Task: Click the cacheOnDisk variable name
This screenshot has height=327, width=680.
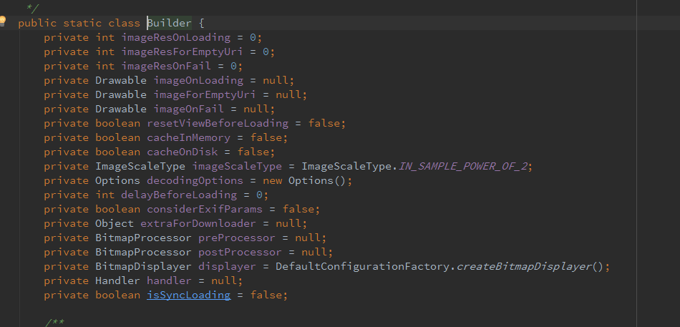Action: 182,152
